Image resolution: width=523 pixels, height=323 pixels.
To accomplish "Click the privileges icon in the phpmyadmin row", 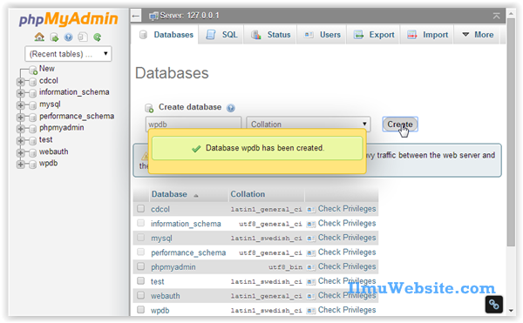I will click(311, 267).
